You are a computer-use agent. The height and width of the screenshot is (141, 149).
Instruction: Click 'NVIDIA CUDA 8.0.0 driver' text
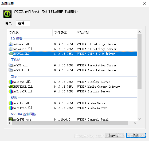pyautogui.click(x=96, y=54)
